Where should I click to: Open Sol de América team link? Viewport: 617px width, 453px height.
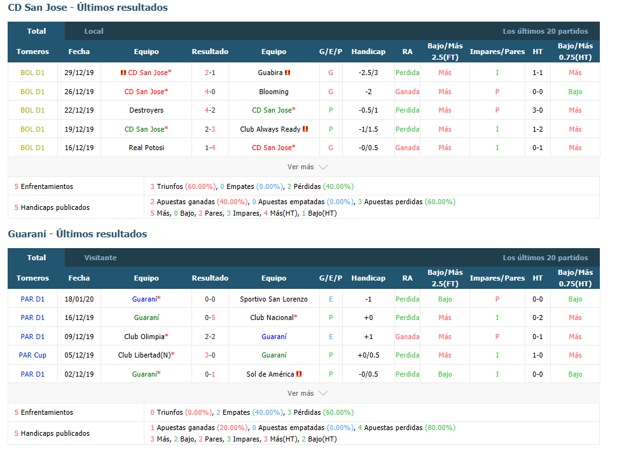click(270, 374)
